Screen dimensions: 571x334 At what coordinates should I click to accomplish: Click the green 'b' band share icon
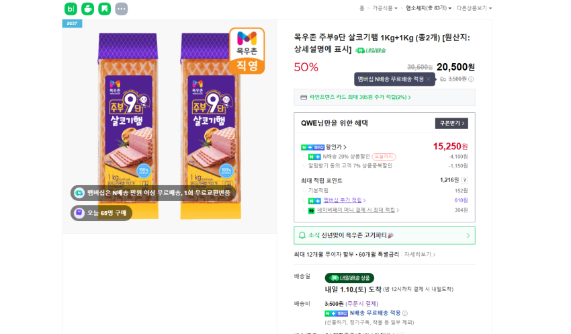coord(71,9)
